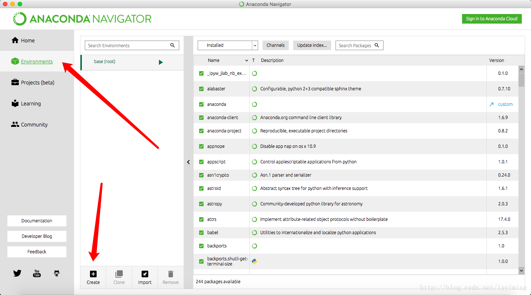Select the base (root) environment
The width and height of the screenshot is (531, 295).
132,62
